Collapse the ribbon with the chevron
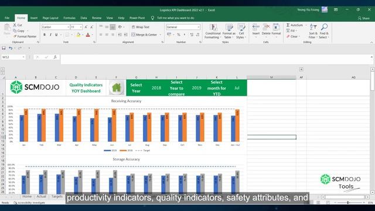This screenshot has height=211, width=375. pyautogui.click(x=371, y=42)
